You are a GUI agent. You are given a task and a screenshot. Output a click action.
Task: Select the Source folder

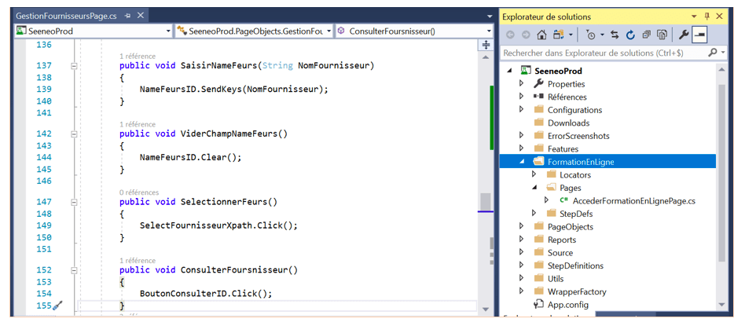(x=560, y=253)
